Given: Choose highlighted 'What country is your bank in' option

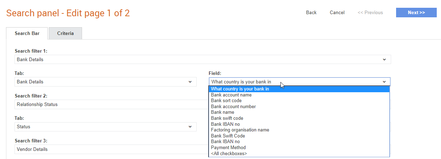Looking at the screenshot, I should 299,89.
